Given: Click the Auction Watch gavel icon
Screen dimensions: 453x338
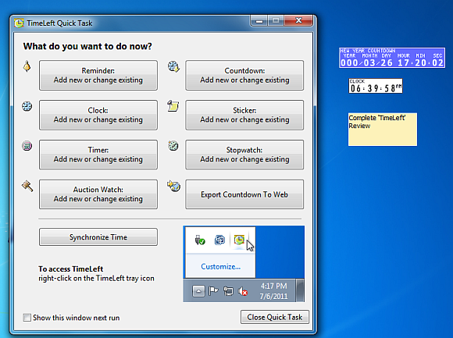Looking at the screenshot, I should pyautogui.click(x=27, y=186).
